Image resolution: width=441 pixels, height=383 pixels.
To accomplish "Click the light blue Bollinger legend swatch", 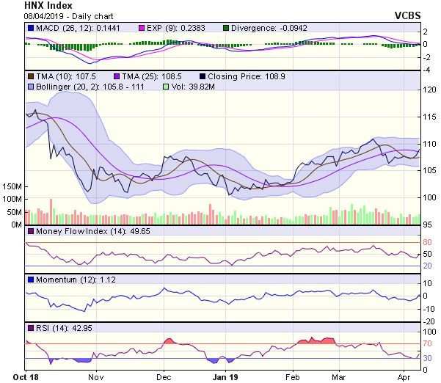I will point(30,87).
